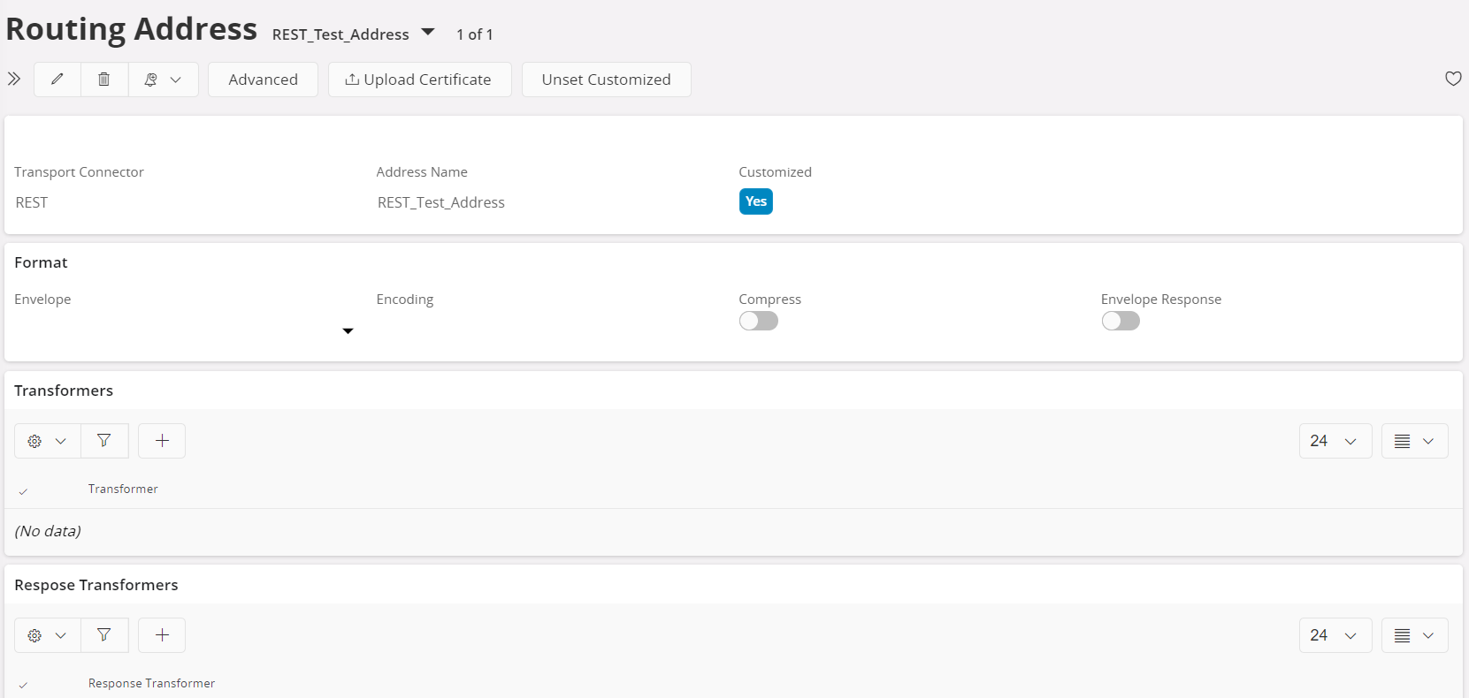This screenshot has height=698, width=1469.
Task: Click the Unset Customized button
Action: [606, 80]
